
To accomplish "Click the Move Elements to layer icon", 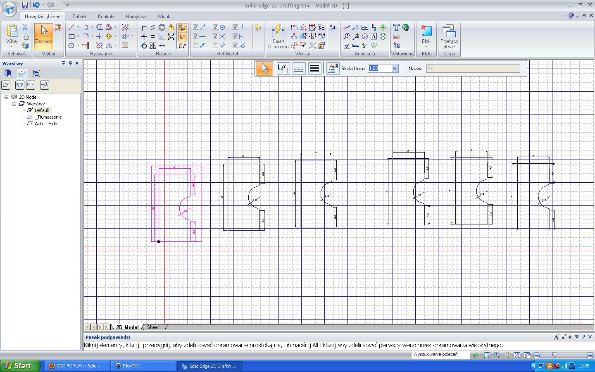I will click(44, 85).
